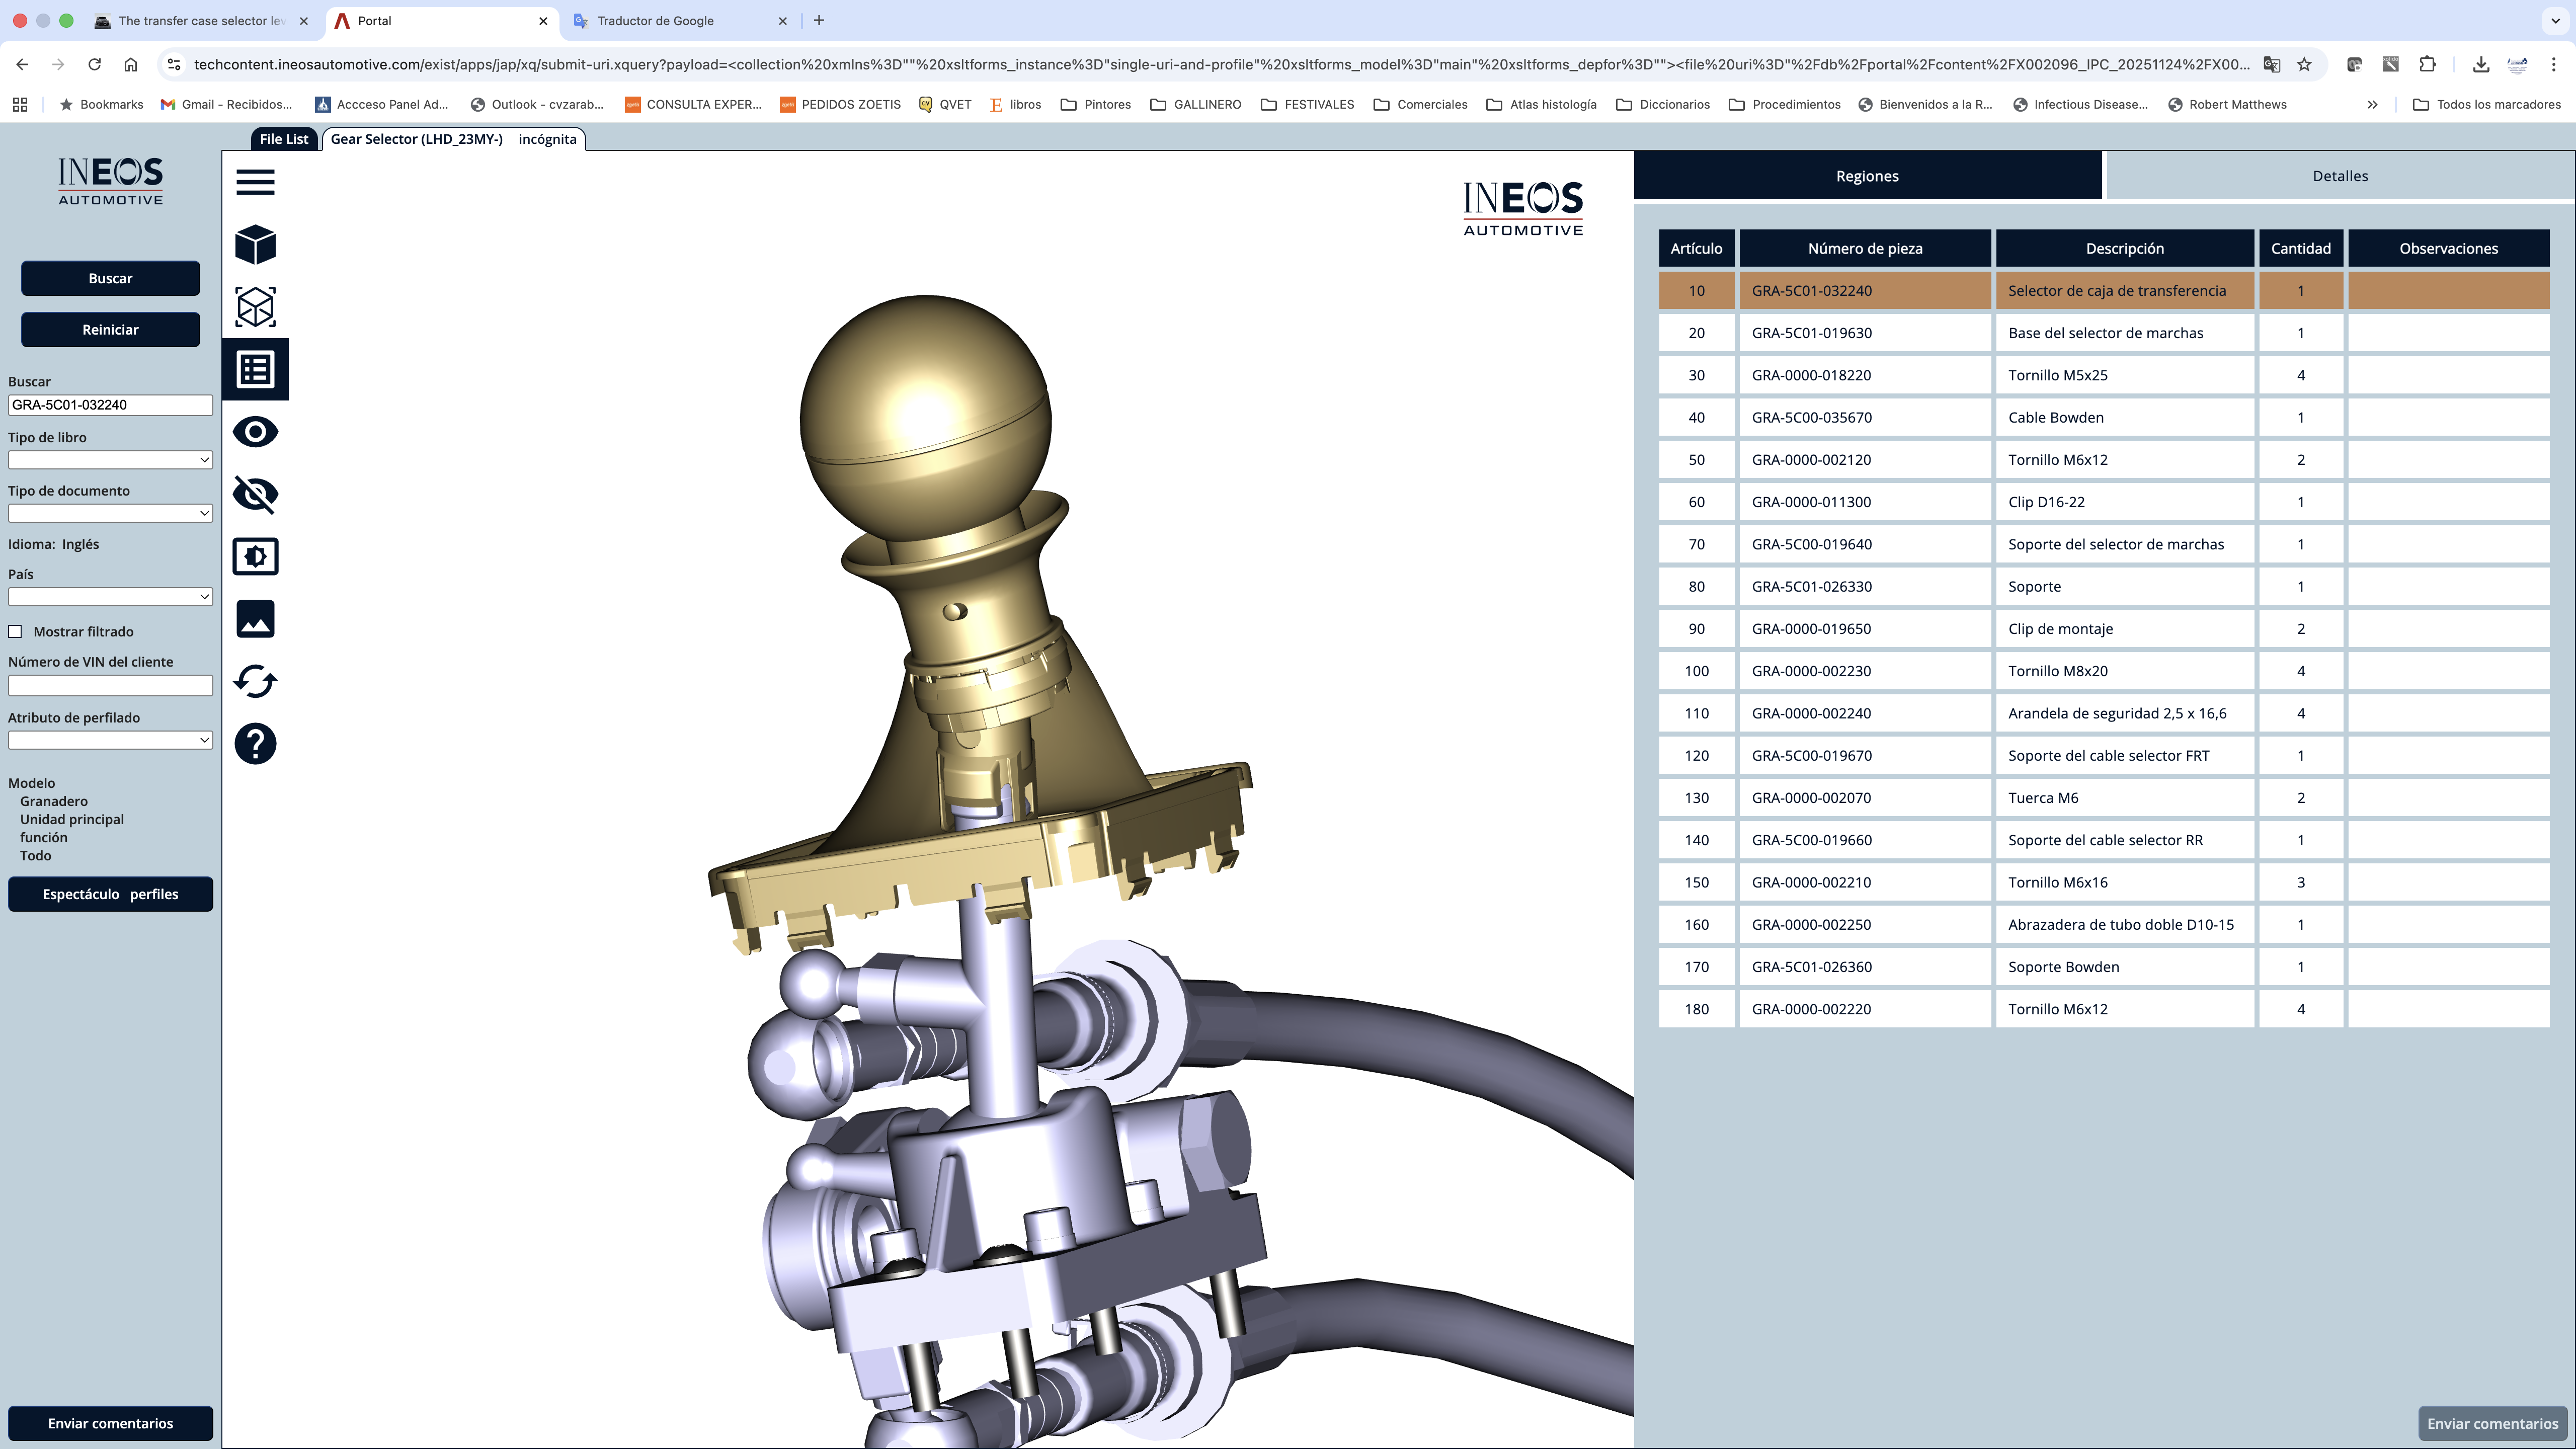Click the refresh arrows reset icon
The image size is (2576, 1449).
tap(255, 682)
